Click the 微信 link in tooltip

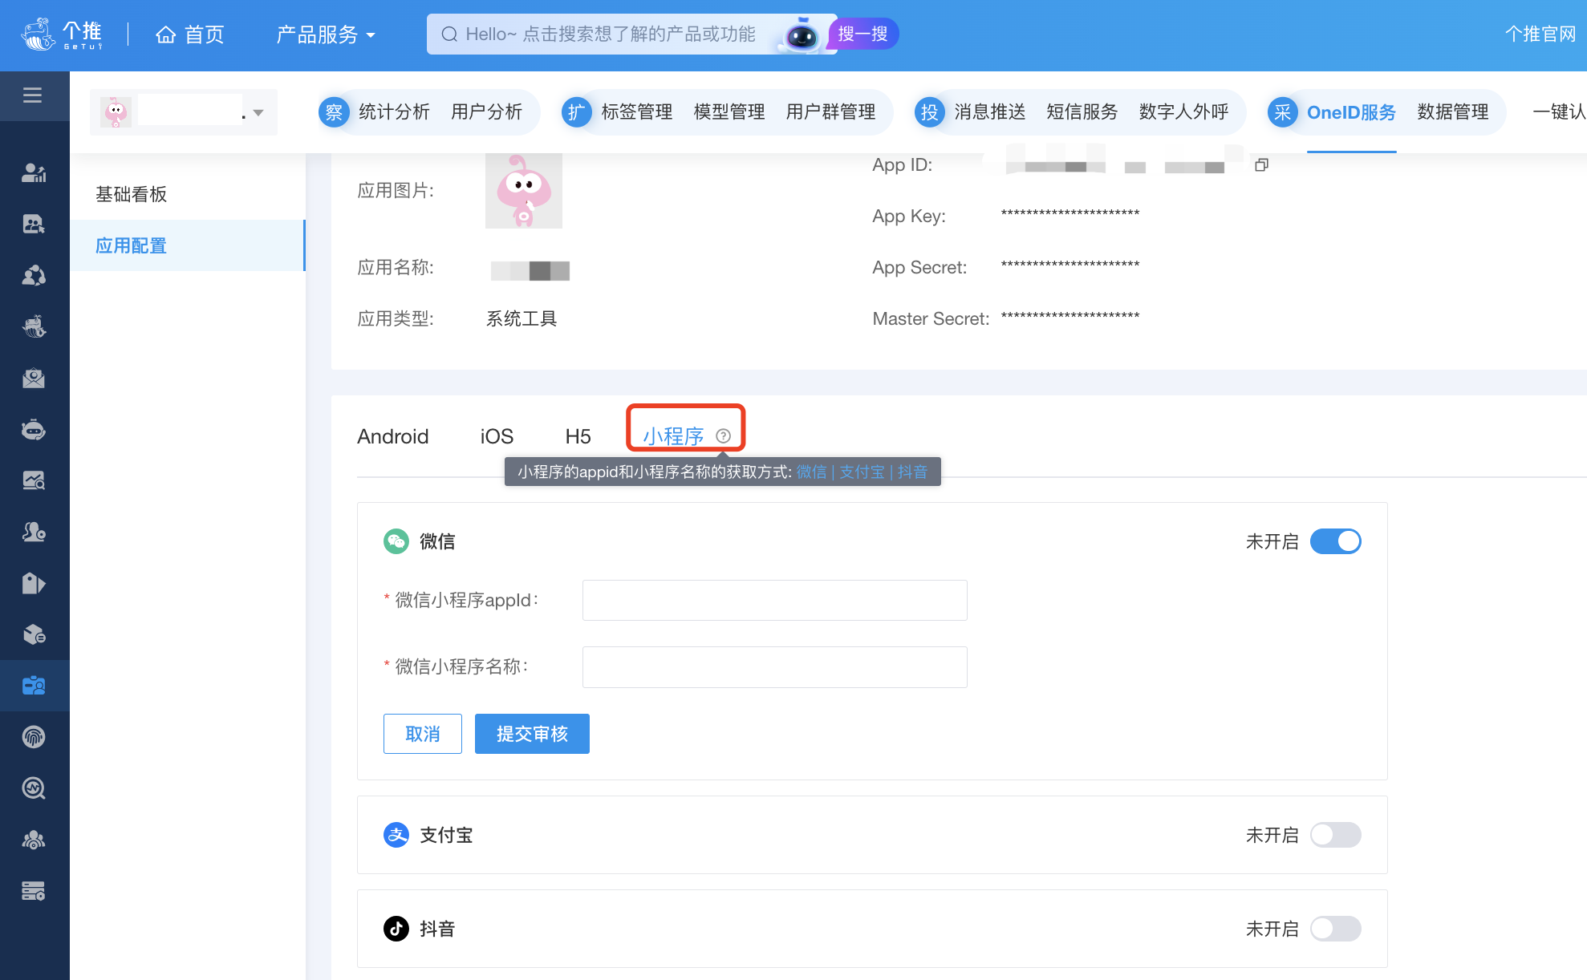click(811, 472)
